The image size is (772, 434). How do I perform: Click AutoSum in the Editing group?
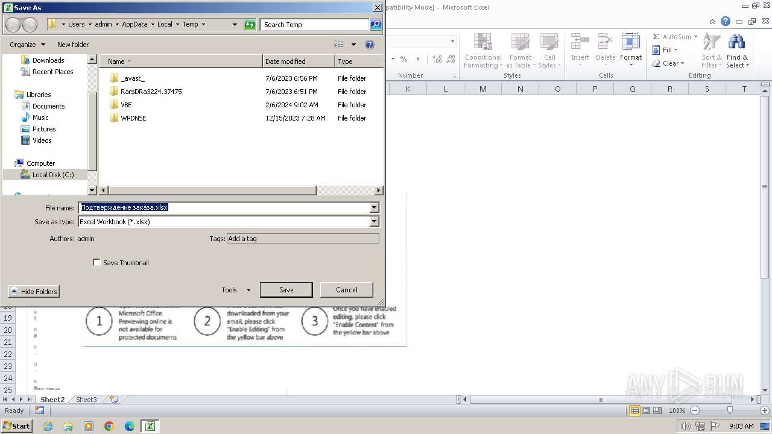(x=674, y=37)
